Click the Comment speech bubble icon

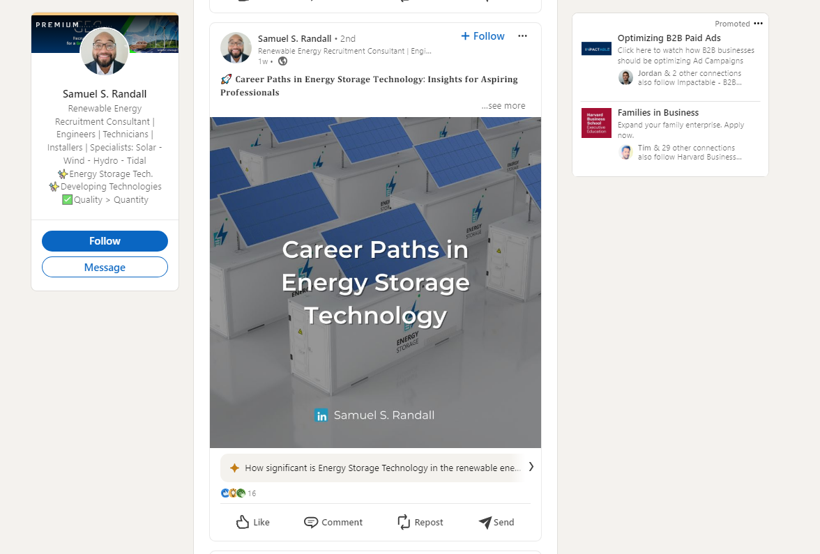pyautogui.click(x=311, y=522)
